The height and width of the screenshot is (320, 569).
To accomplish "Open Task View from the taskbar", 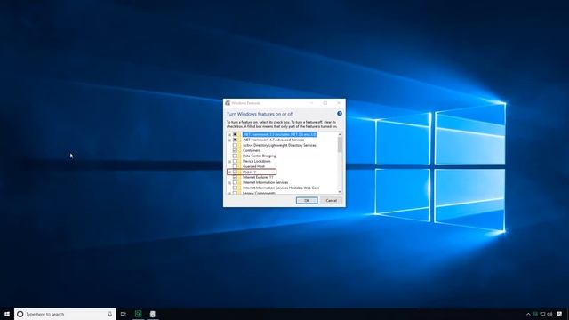I will pos(124,314).
